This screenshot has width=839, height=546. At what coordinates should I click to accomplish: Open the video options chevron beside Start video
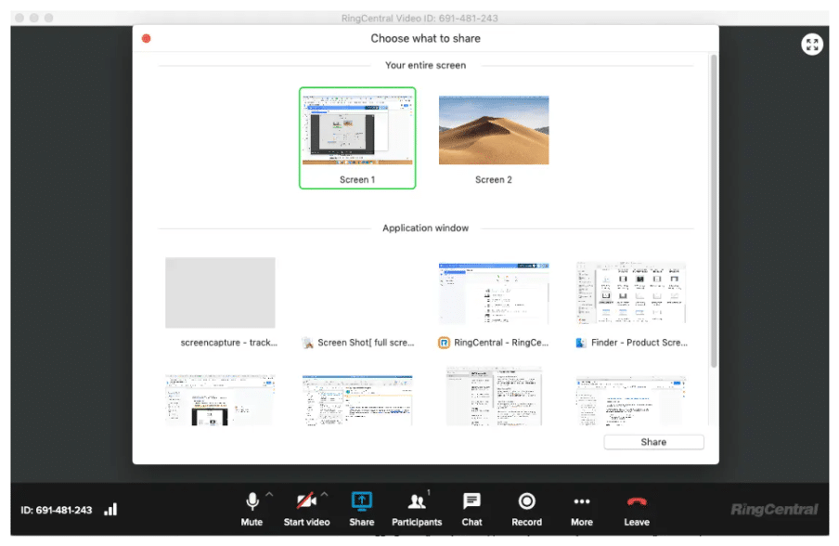click(x=325, y=495)
